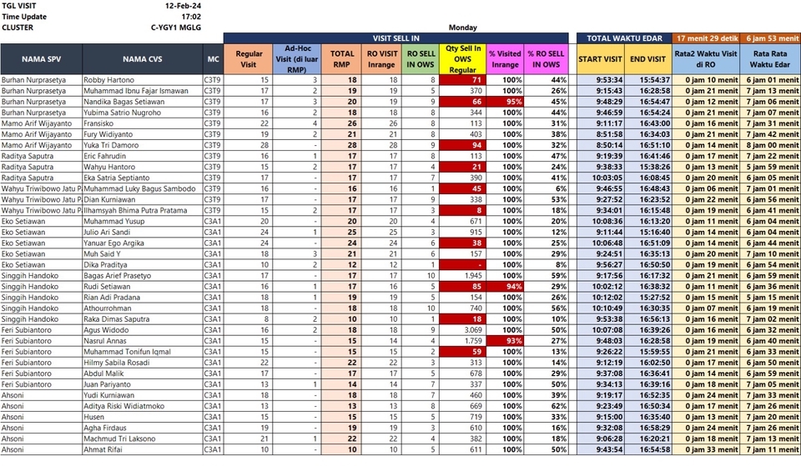Select the 12-Feb-24 date cell
This screenshot has width=801, height=466.
point(183,6)
